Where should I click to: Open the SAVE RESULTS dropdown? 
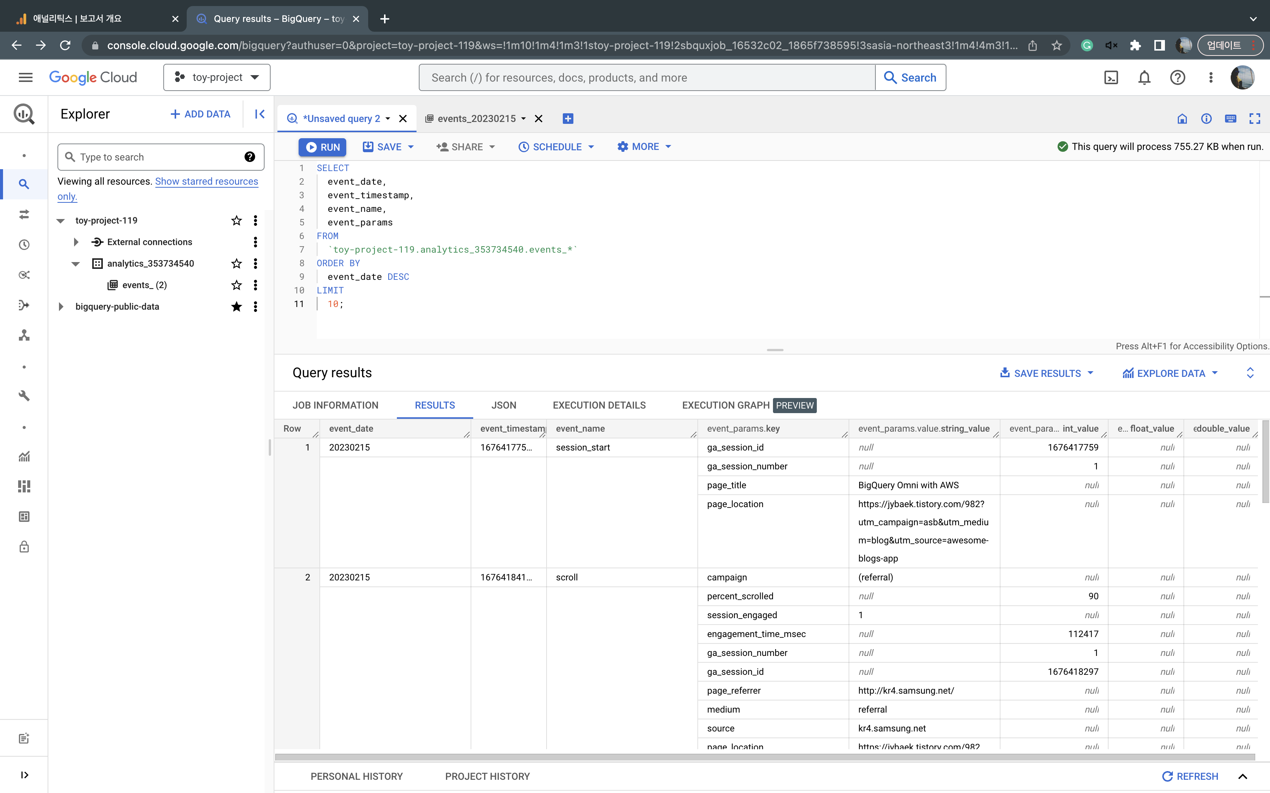pos(1047,373)
